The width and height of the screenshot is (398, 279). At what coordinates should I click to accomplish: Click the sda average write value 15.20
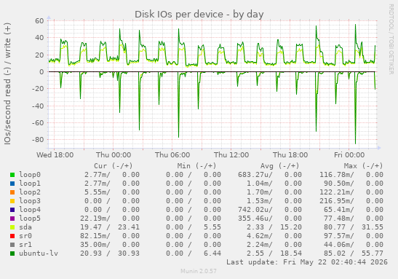[x=291, y=227]
